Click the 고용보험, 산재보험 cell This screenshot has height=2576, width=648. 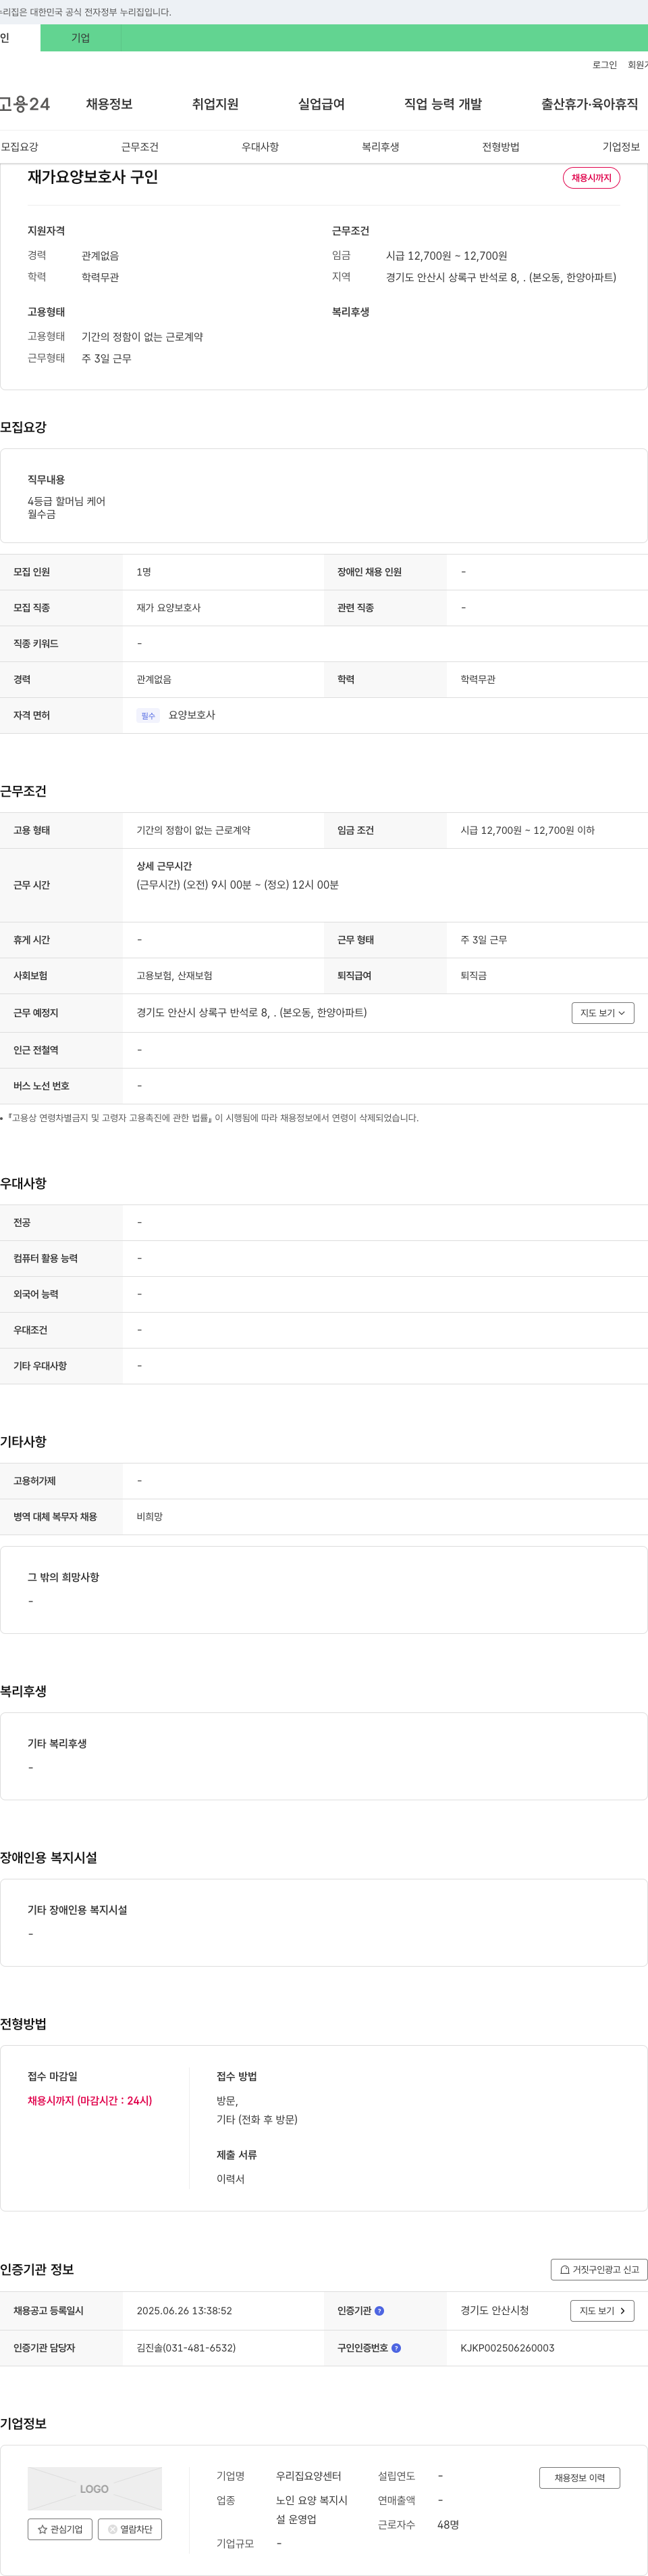175,976
